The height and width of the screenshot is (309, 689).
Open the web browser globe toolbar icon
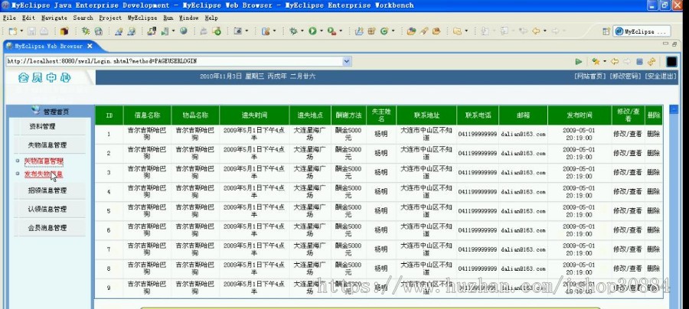click(183, 31)
